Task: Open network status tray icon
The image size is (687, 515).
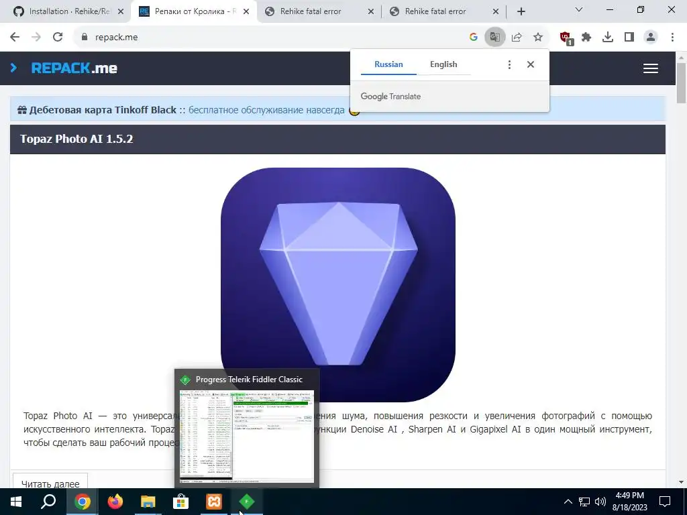Action: [584, 502]
